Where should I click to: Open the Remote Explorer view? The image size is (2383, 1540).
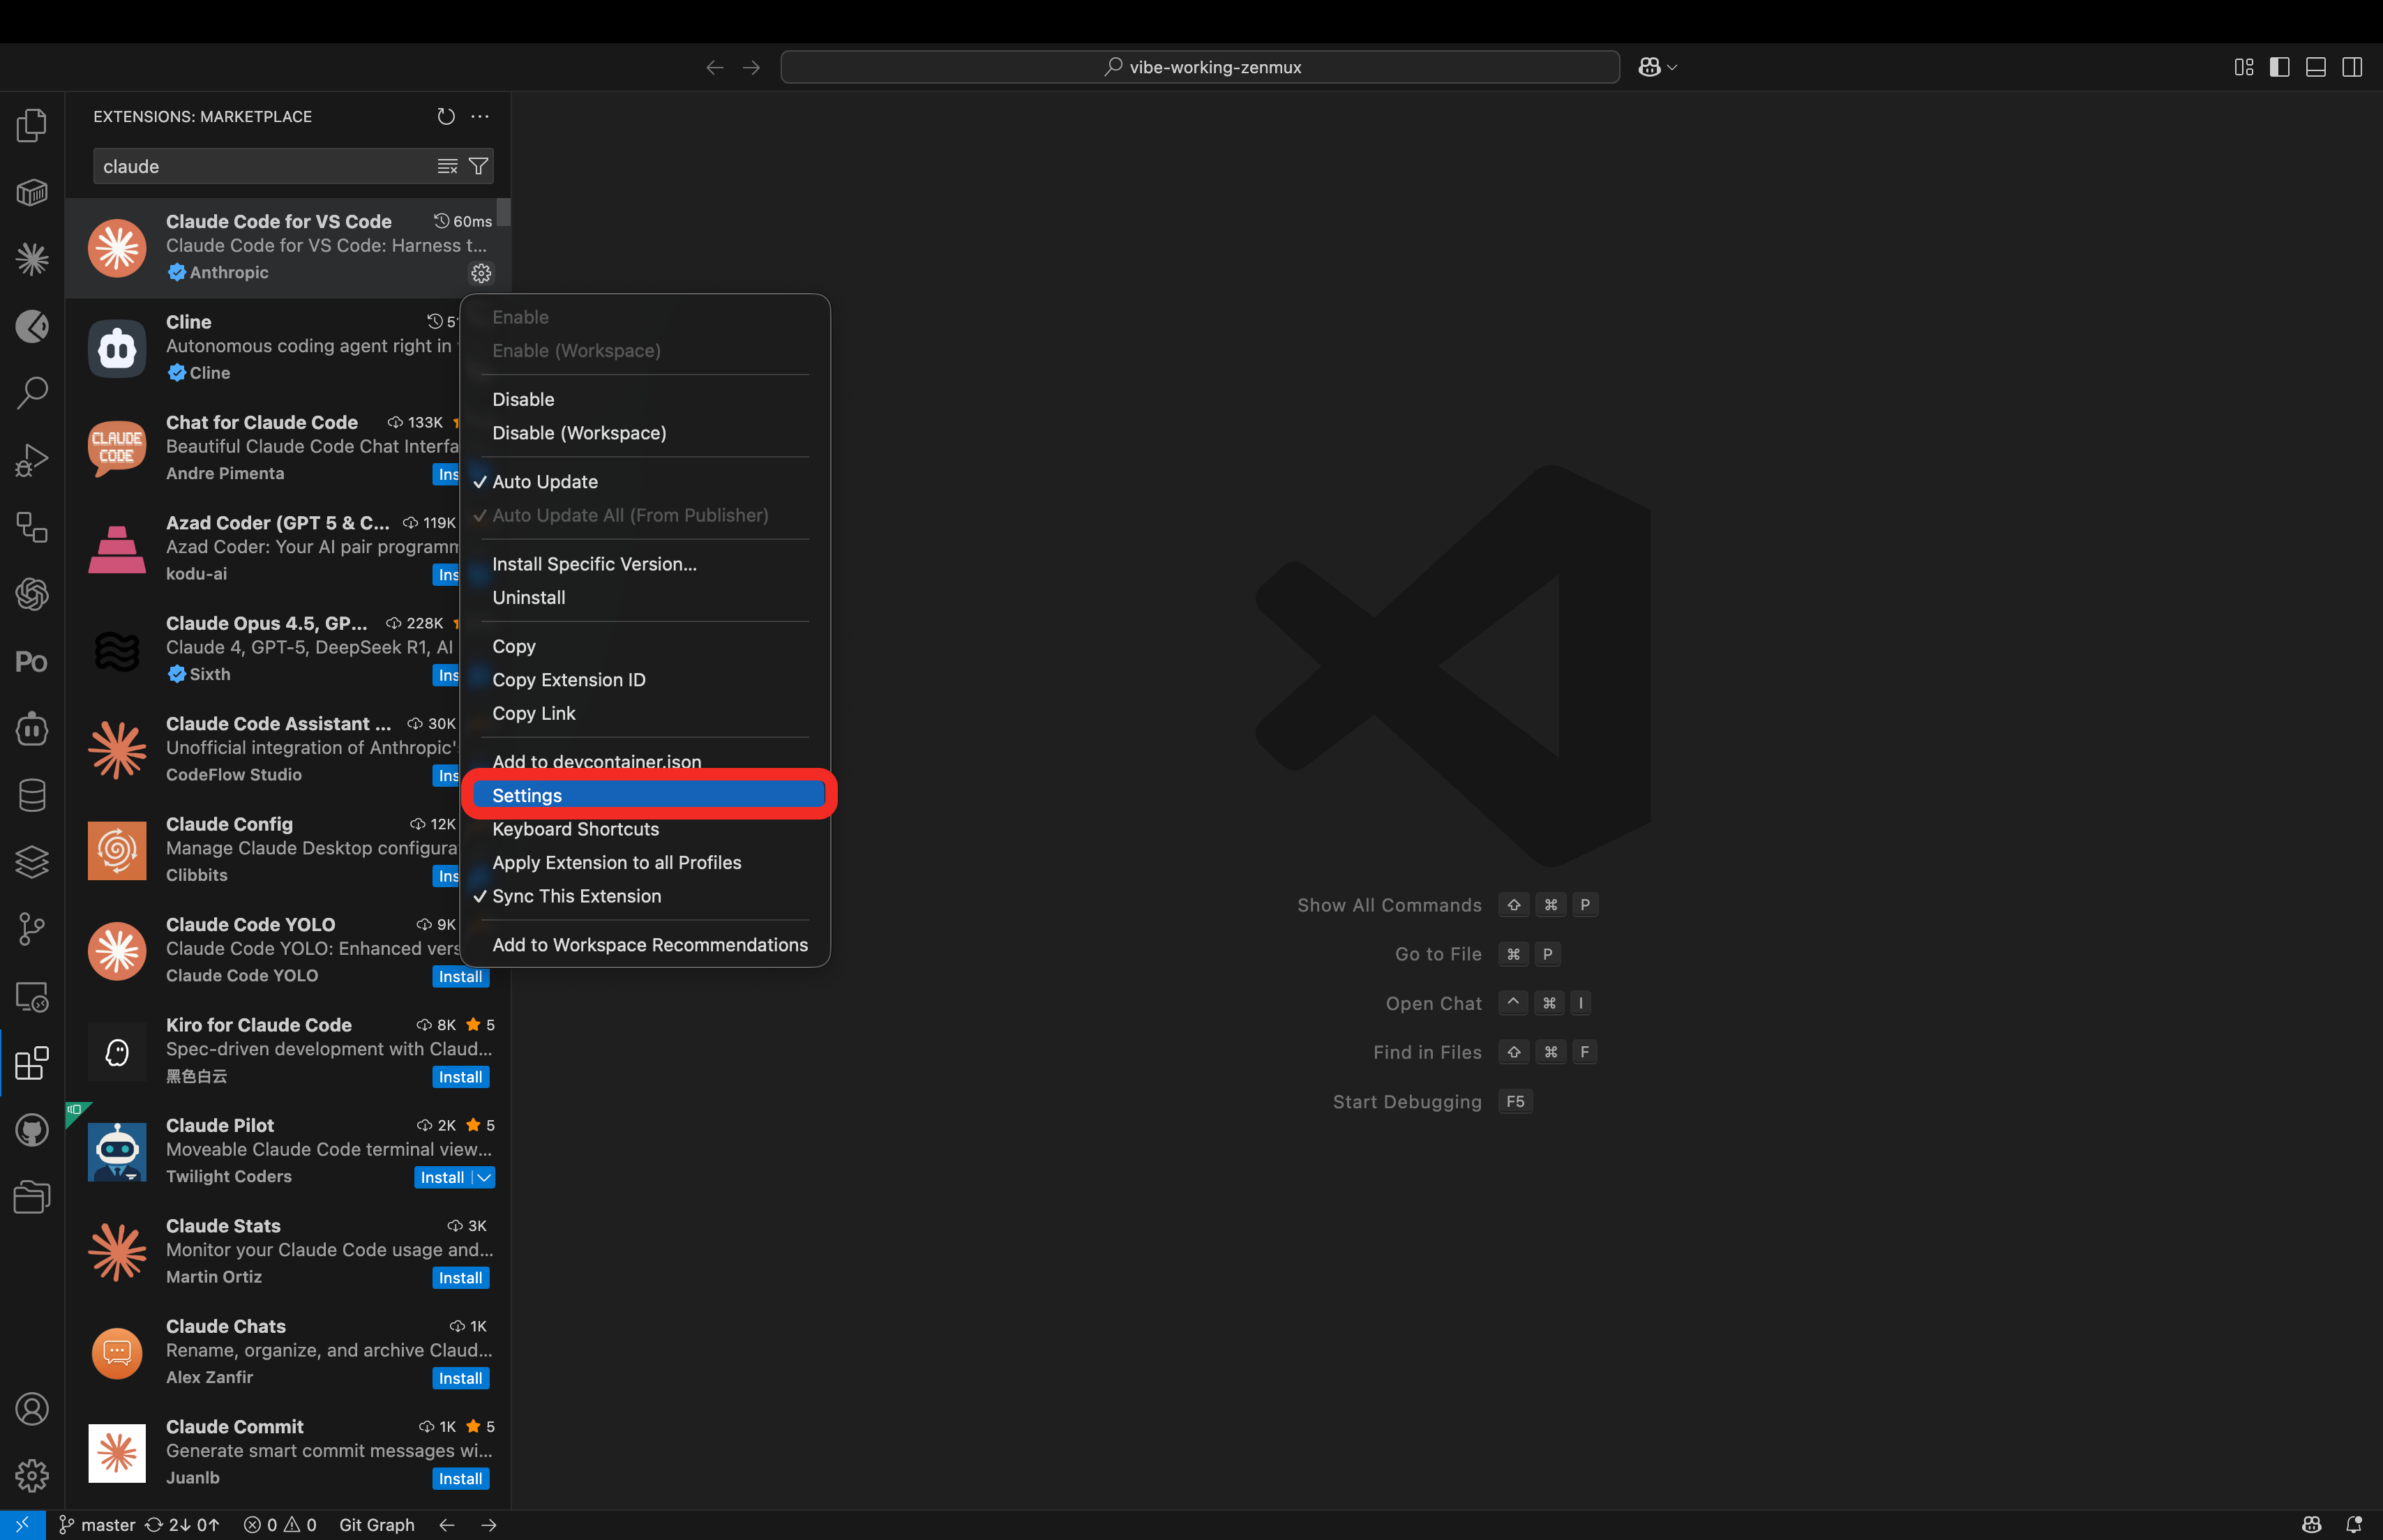[32, 997]
